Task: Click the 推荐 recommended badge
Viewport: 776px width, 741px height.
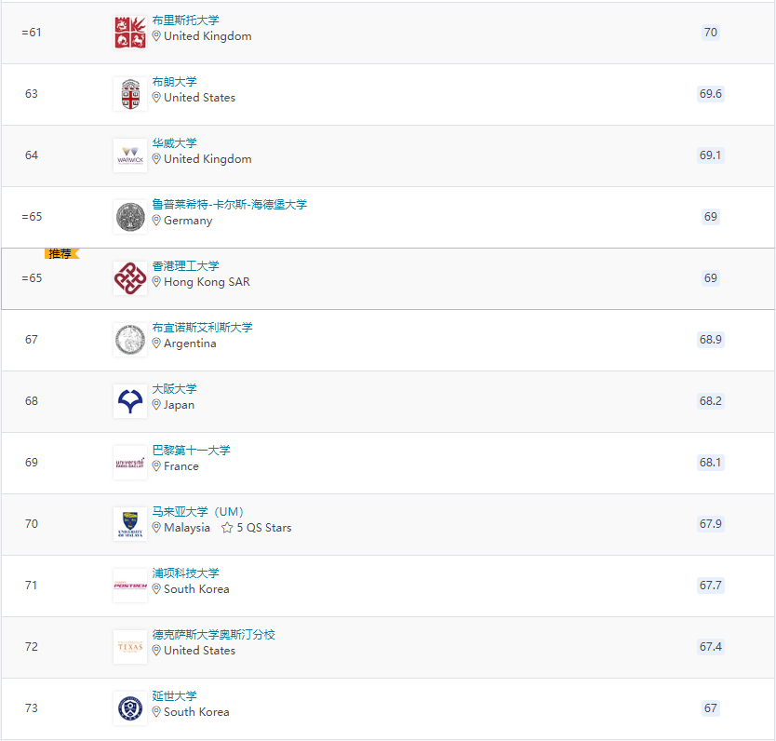Action: pos(61,253)
